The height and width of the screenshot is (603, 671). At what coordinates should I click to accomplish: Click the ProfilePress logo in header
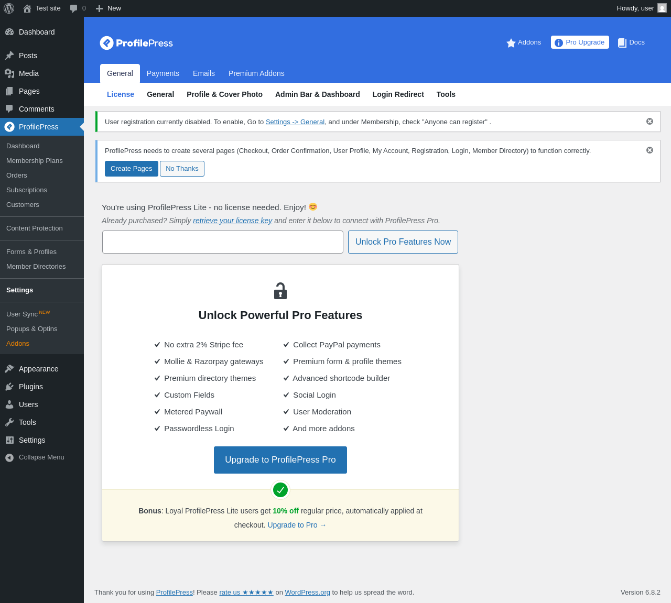tap(136, 43)
